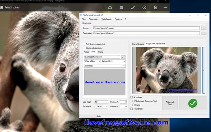The image size is (211, 132).
Task: Browse for Source directory
Action: [204, 28]
